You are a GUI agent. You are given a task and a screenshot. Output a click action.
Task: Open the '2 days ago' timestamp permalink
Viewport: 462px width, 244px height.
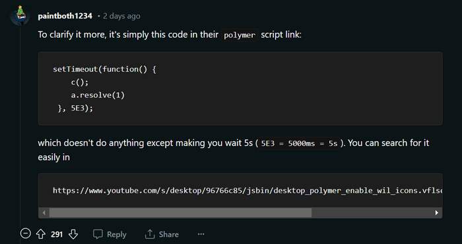[121, 16]
